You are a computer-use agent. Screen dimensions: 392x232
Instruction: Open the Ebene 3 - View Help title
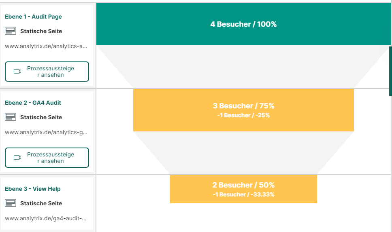click(32, 189)
